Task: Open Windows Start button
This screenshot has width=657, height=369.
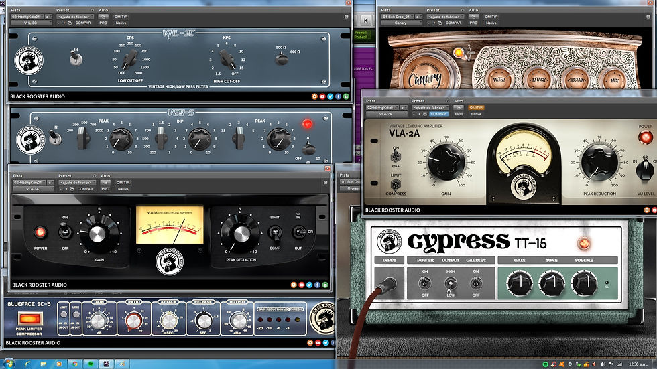Action: tap(8, 363)
